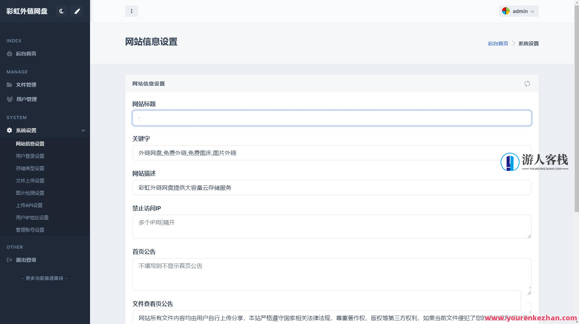The width and height of the screenshot is (579, 324).
Task: Click the 彩虹外链网盘 site logo title
Action: (27, 11)
